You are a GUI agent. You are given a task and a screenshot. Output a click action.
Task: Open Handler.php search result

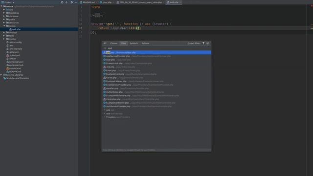156,88
